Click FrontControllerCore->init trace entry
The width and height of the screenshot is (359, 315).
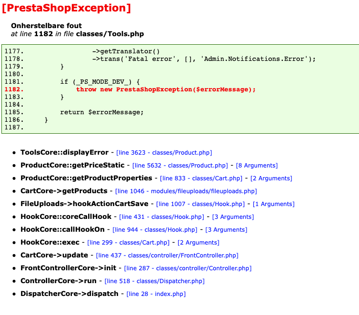[69, 267]
